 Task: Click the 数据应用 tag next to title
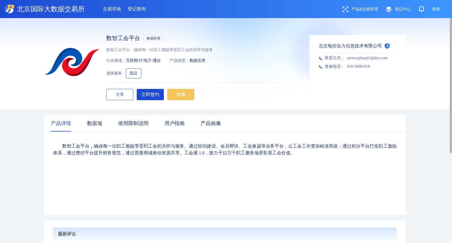pos(153,38)
